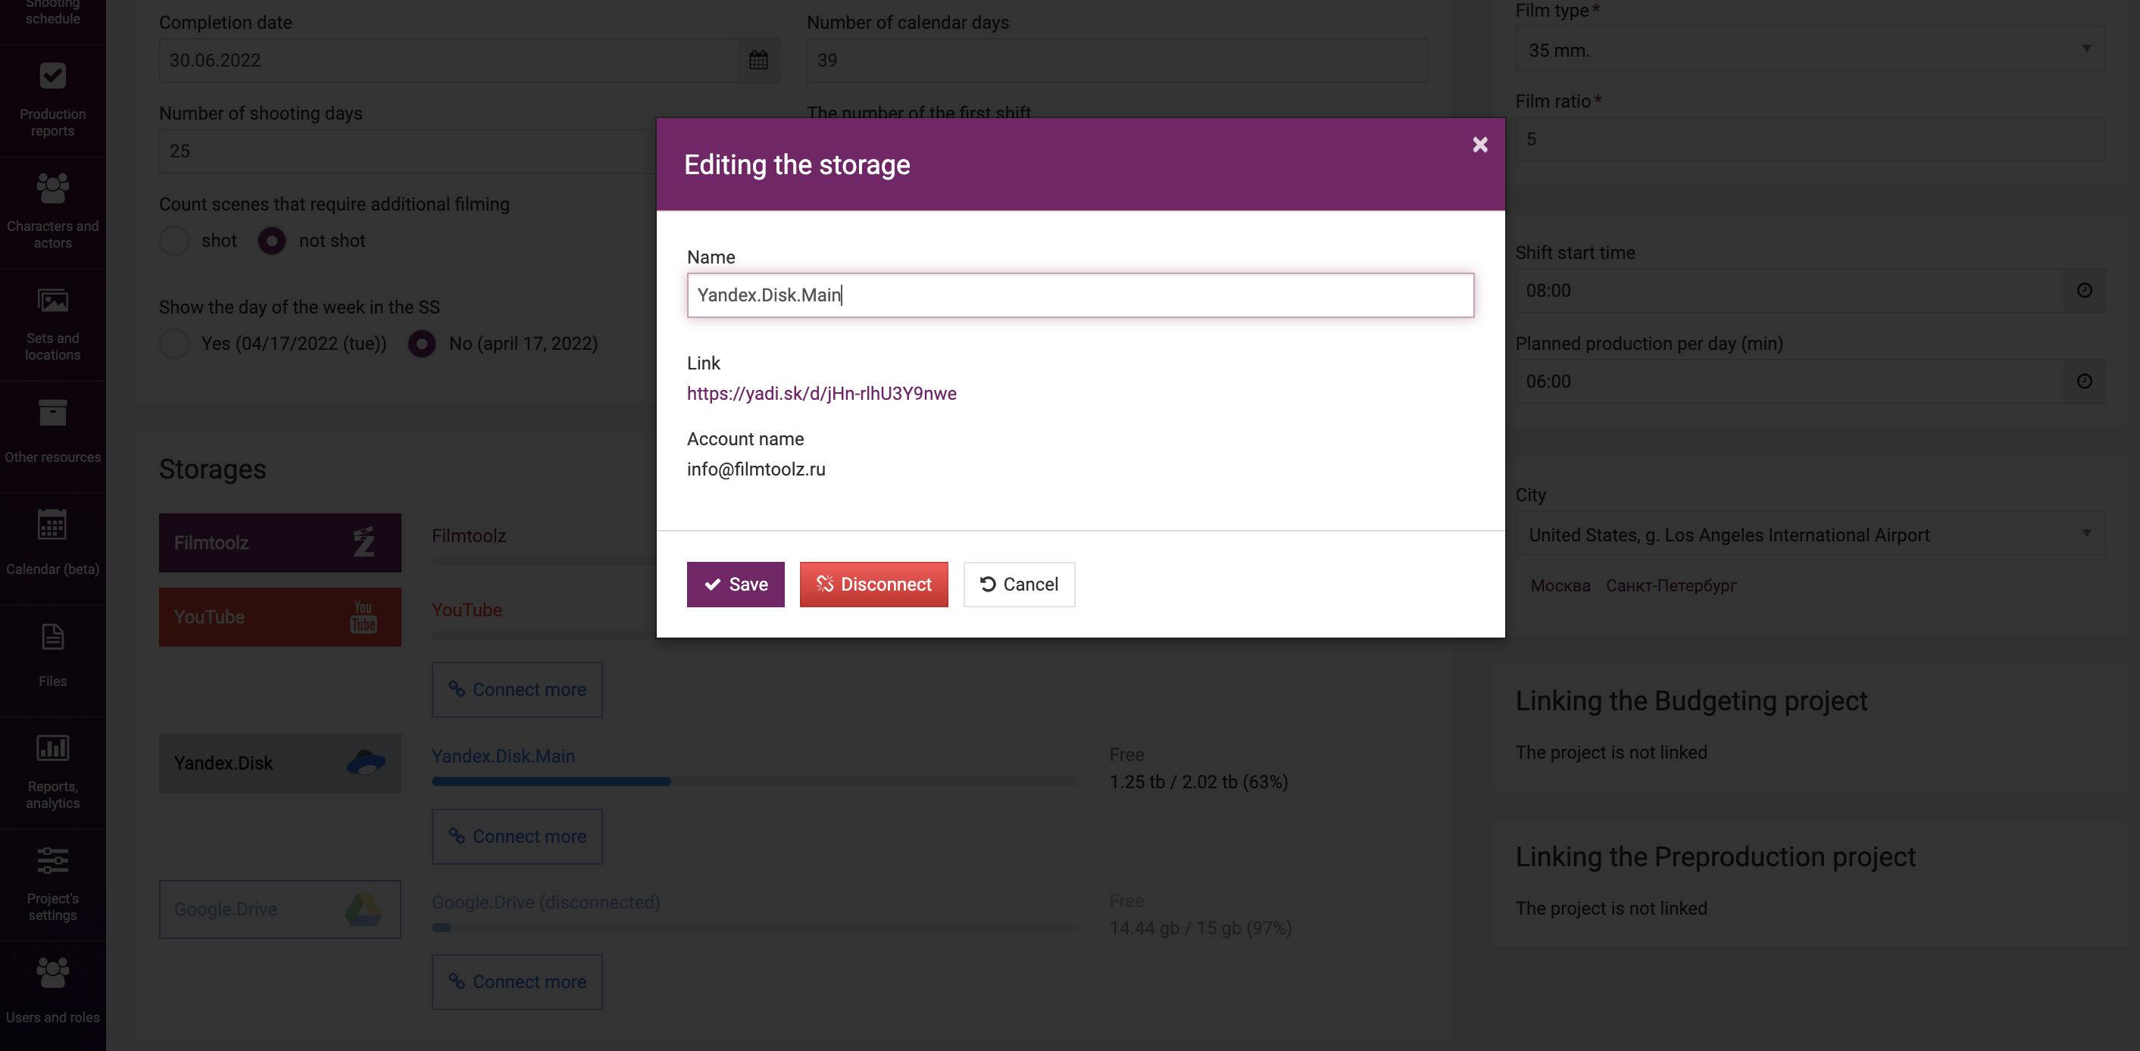This screenshot has width=2140, height=1051.
Task: Click Connect more under Yandex.Disk.Main
Action: [517, 837]
